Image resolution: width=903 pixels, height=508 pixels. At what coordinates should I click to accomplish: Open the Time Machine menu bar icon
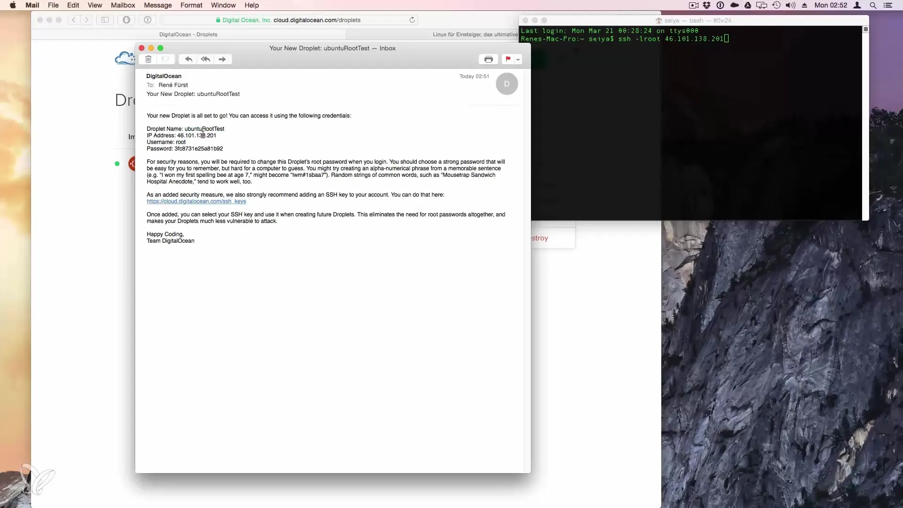pyautogui.click(x=776, y=5)
